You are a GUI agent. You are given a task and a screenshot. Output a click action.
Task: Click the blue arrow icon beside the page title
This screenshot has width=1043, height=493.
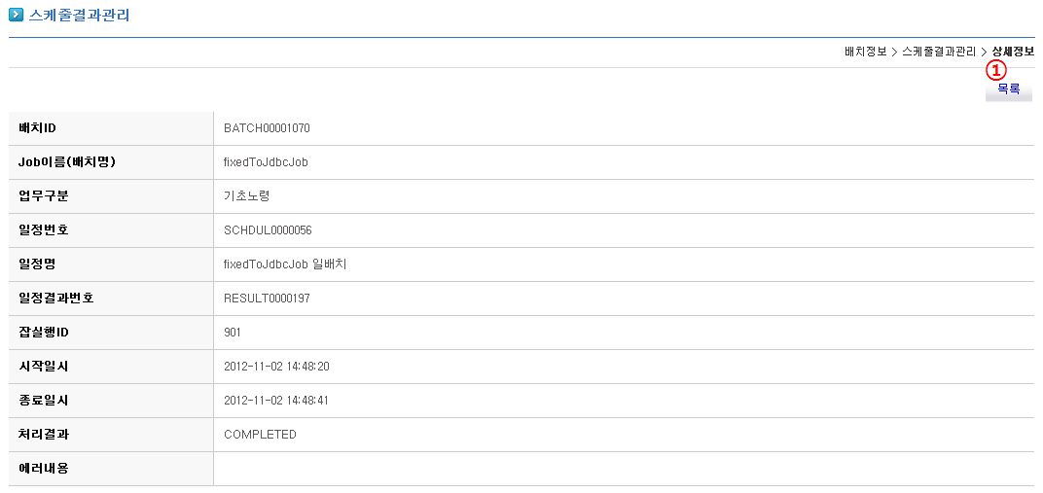coord(16,16)
